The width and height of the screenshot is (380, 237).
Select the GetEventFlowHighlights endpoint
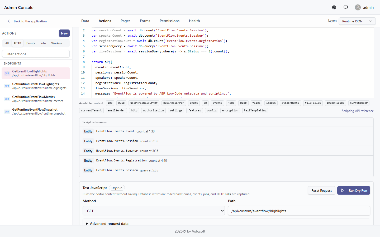[36, 73]
